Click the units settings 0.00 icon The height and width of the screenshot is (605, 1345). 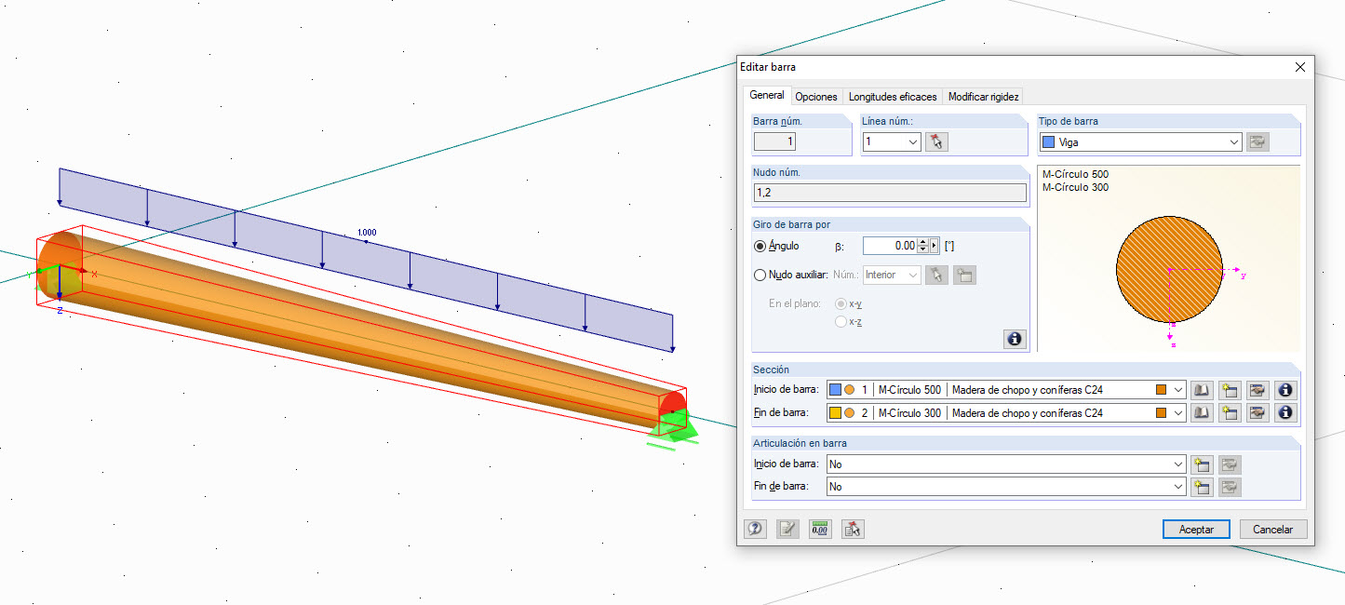(819, 528)
